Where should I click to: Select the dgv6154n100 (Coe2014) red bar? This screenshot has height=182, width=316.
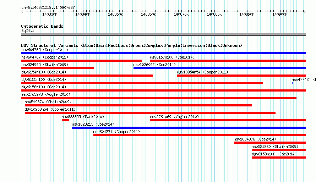[87, 76]
